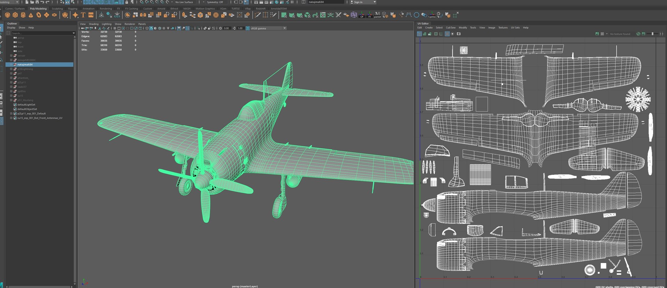This screenshot has height=288, width=667.
Task: Expand the corsair node in Outliner
Action: click(x=11, y=56)
